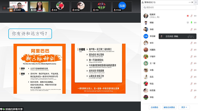Click 岳岳's avatar in member list

point(146,77)
